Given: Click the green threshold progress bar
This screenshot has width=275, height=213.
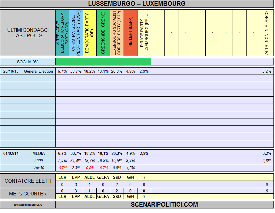Looking at the screenshot, I should click(x=103, y=62).
